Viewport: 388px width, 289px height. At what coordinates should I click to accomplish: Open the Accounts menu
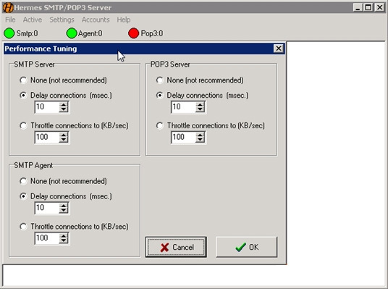[96, 20]
